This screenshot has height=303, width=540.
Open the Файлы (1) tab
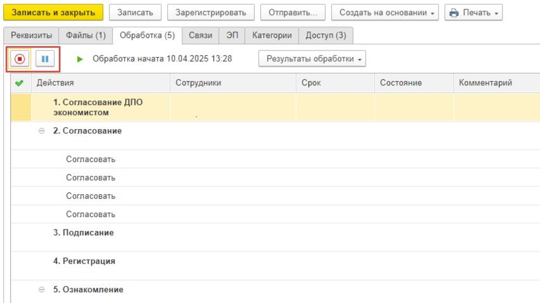[85, 35]
